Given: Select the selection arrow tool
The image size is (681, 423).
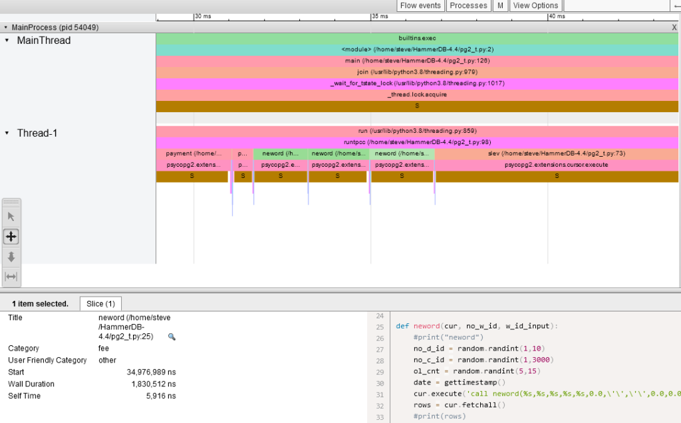Looking at the screenshot, I should [x=11, y=216].
